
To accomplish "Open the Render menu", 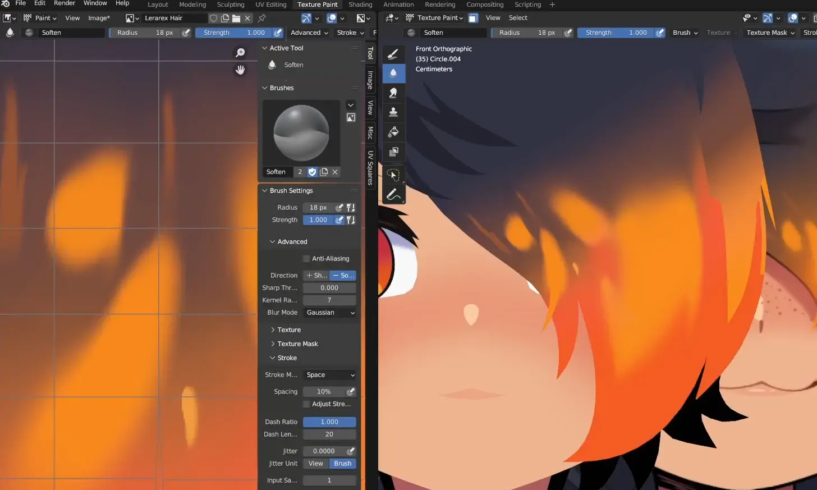I will [x=65, y=3].
